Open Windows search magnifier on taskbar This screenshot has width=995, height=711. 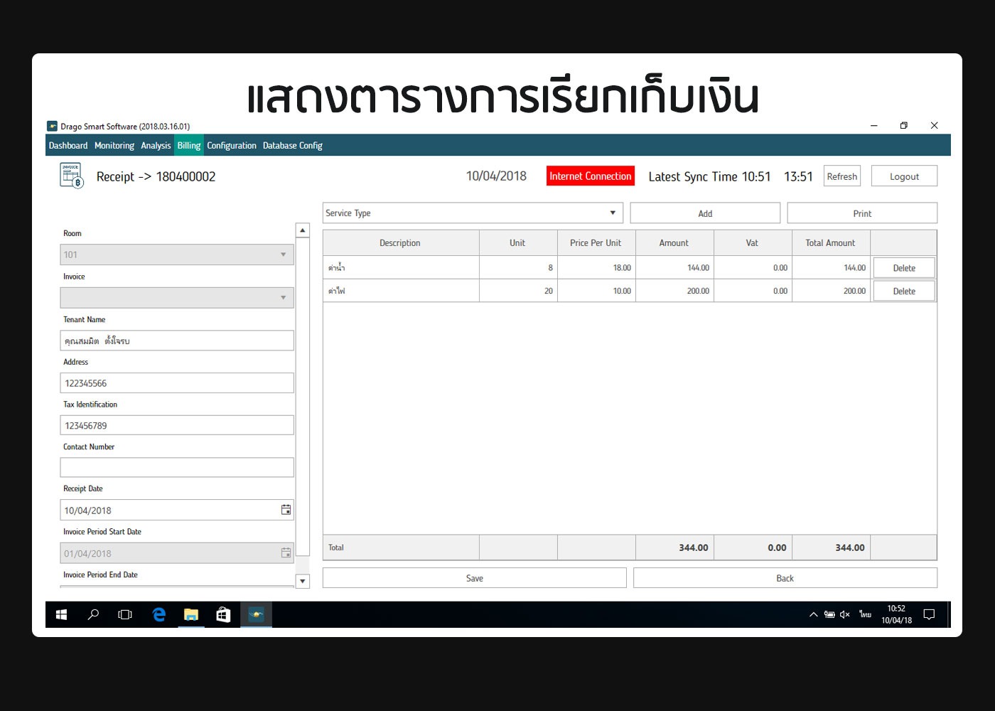click(93, 615)
